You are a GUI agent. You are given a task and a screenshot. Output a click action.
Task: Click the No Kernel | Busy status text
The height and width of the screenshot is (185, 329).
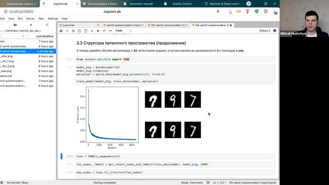17,183
